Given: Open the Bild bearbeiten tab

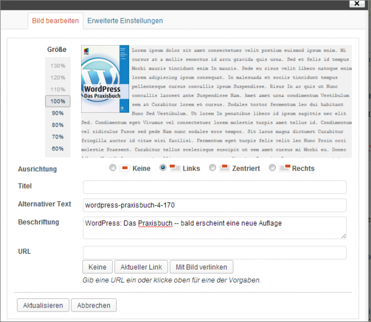Looking at the screenshot, I should (55, 21).
